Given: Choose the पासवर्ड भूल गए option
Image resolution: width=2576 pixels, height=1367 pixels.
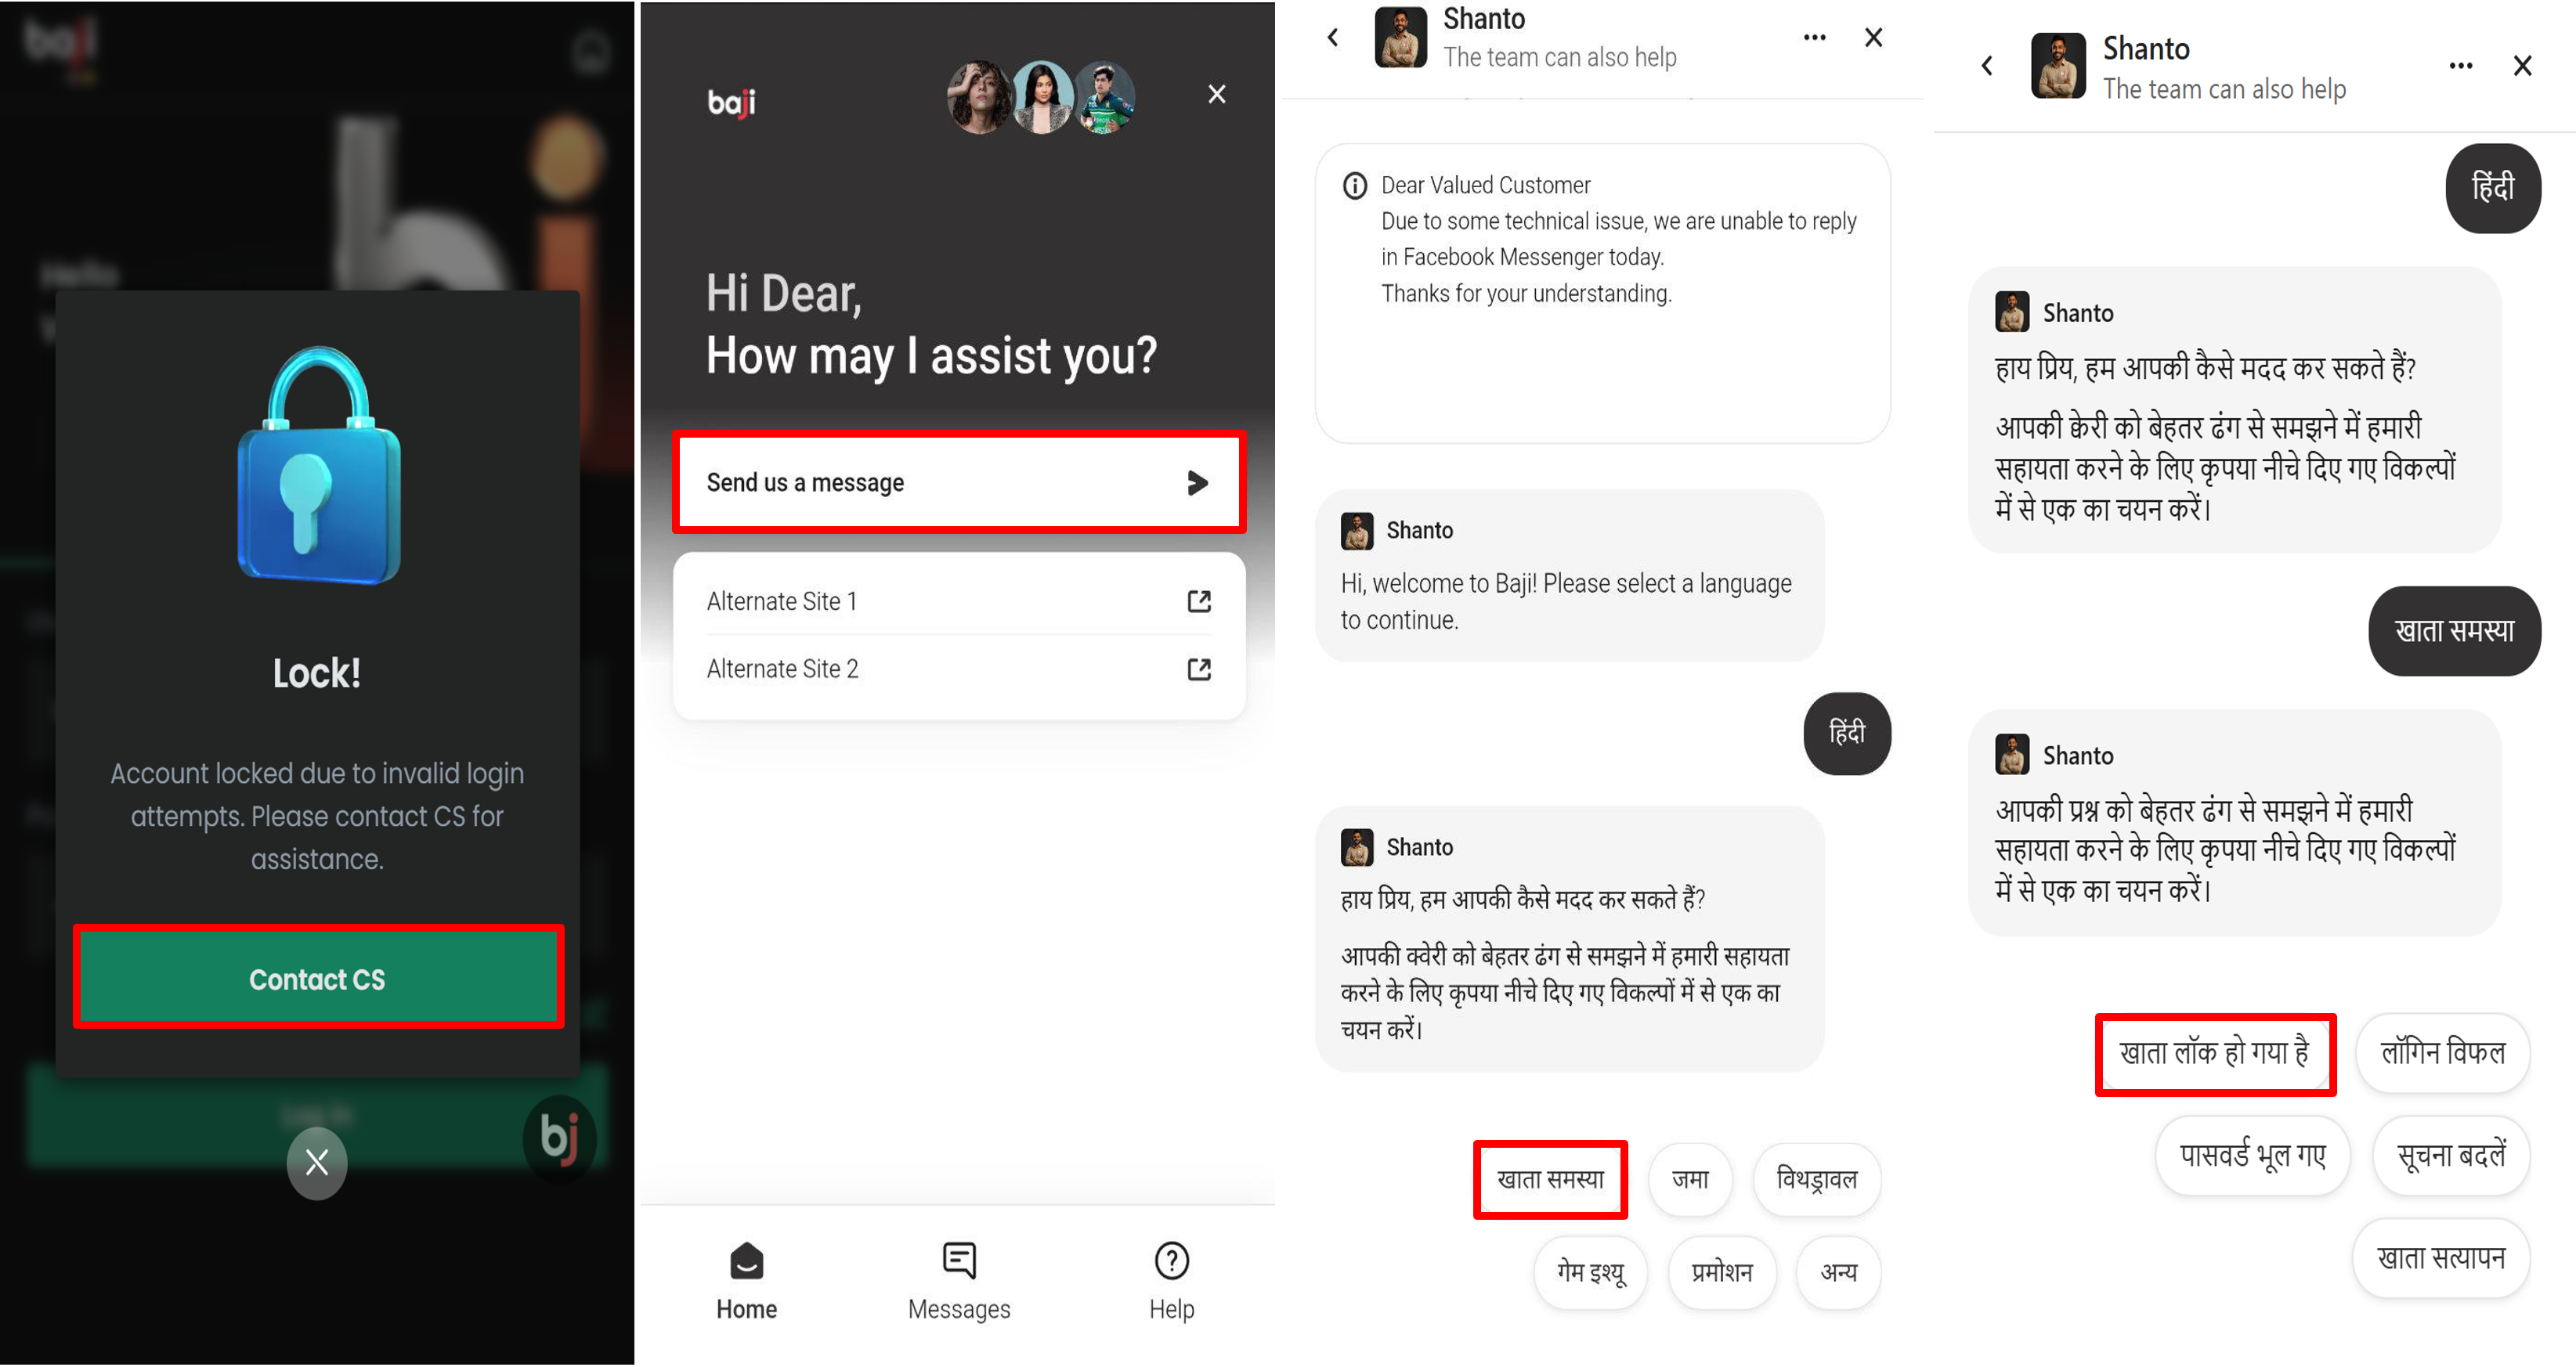Looking at the screenshot, I should (x=2252, y=1156).
